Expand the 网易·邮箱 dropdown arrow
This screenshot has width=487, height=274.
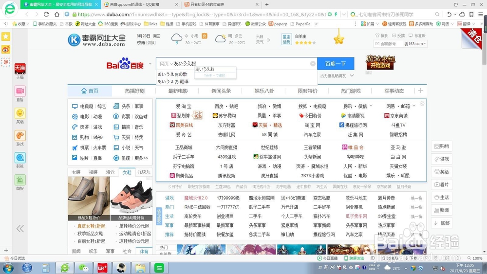(x=414, y=106)
